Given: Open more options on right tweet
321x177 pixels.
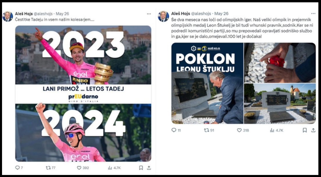Looking at the screenshot, I should 313,14.
